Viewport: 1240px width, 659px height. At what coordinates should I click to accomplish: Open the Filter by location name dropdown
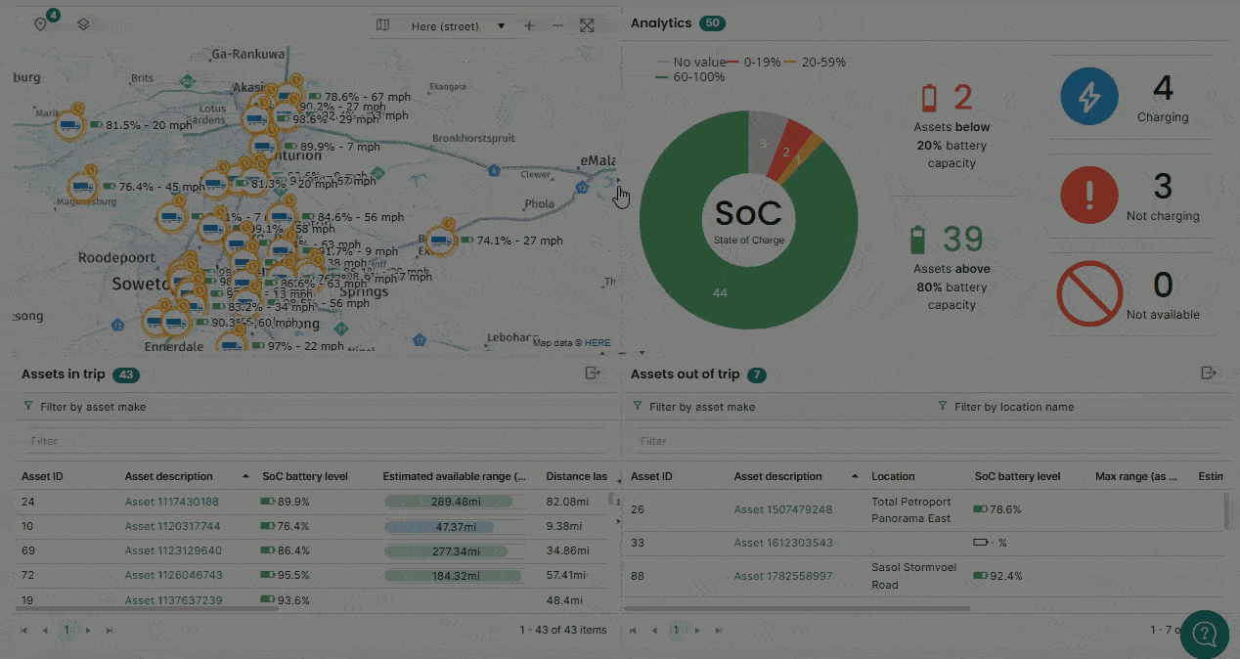1005,407
